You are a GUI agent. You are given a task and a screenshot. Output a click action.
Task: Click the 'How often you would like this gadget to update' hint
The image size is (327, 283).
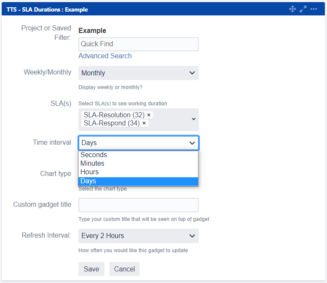coord(133,250)
